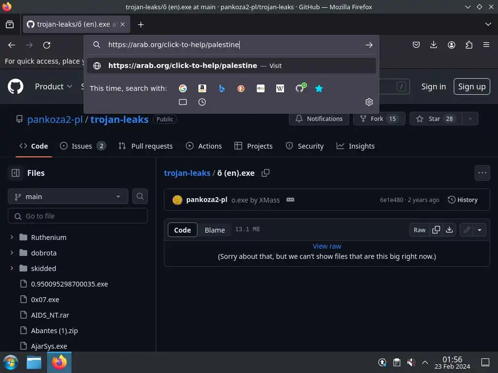Viewport: 498px width, 373px height.
Task: Open more file actions three-dot menu
Action: pos(482,173)
